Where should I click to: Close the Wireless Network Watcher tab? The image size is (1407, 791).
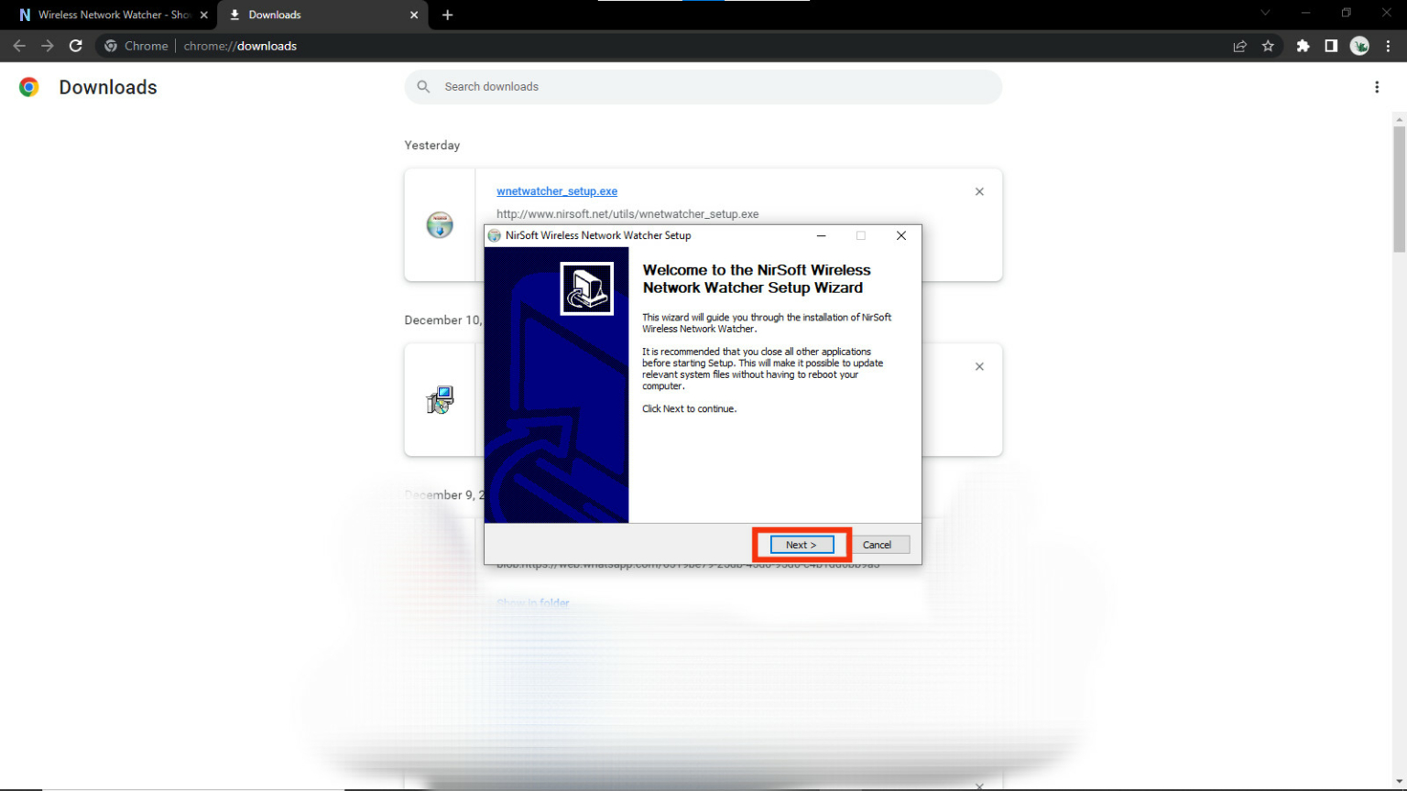204,15
